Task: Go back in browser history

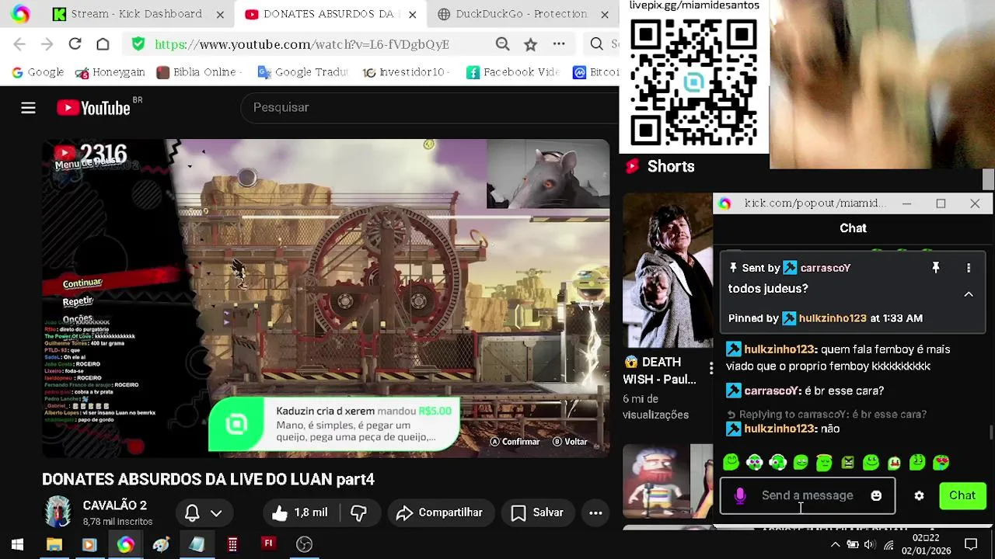Action: [19, 44]
